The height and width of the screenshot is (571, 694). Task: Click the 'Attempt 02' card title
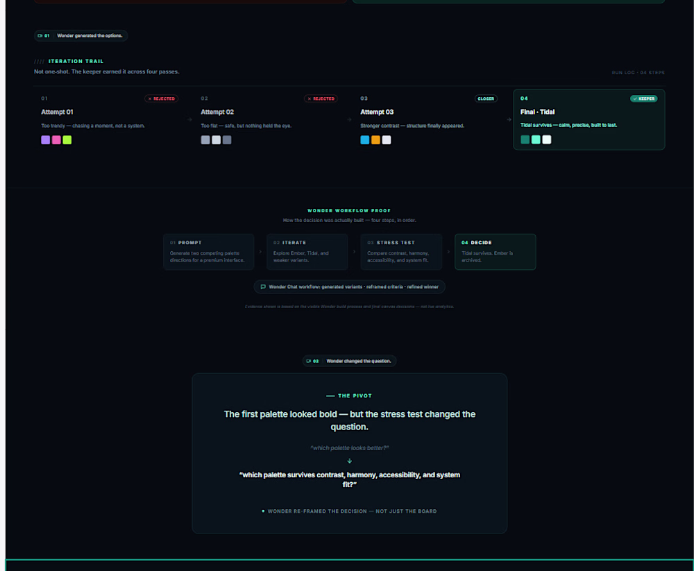click(217, 112)
